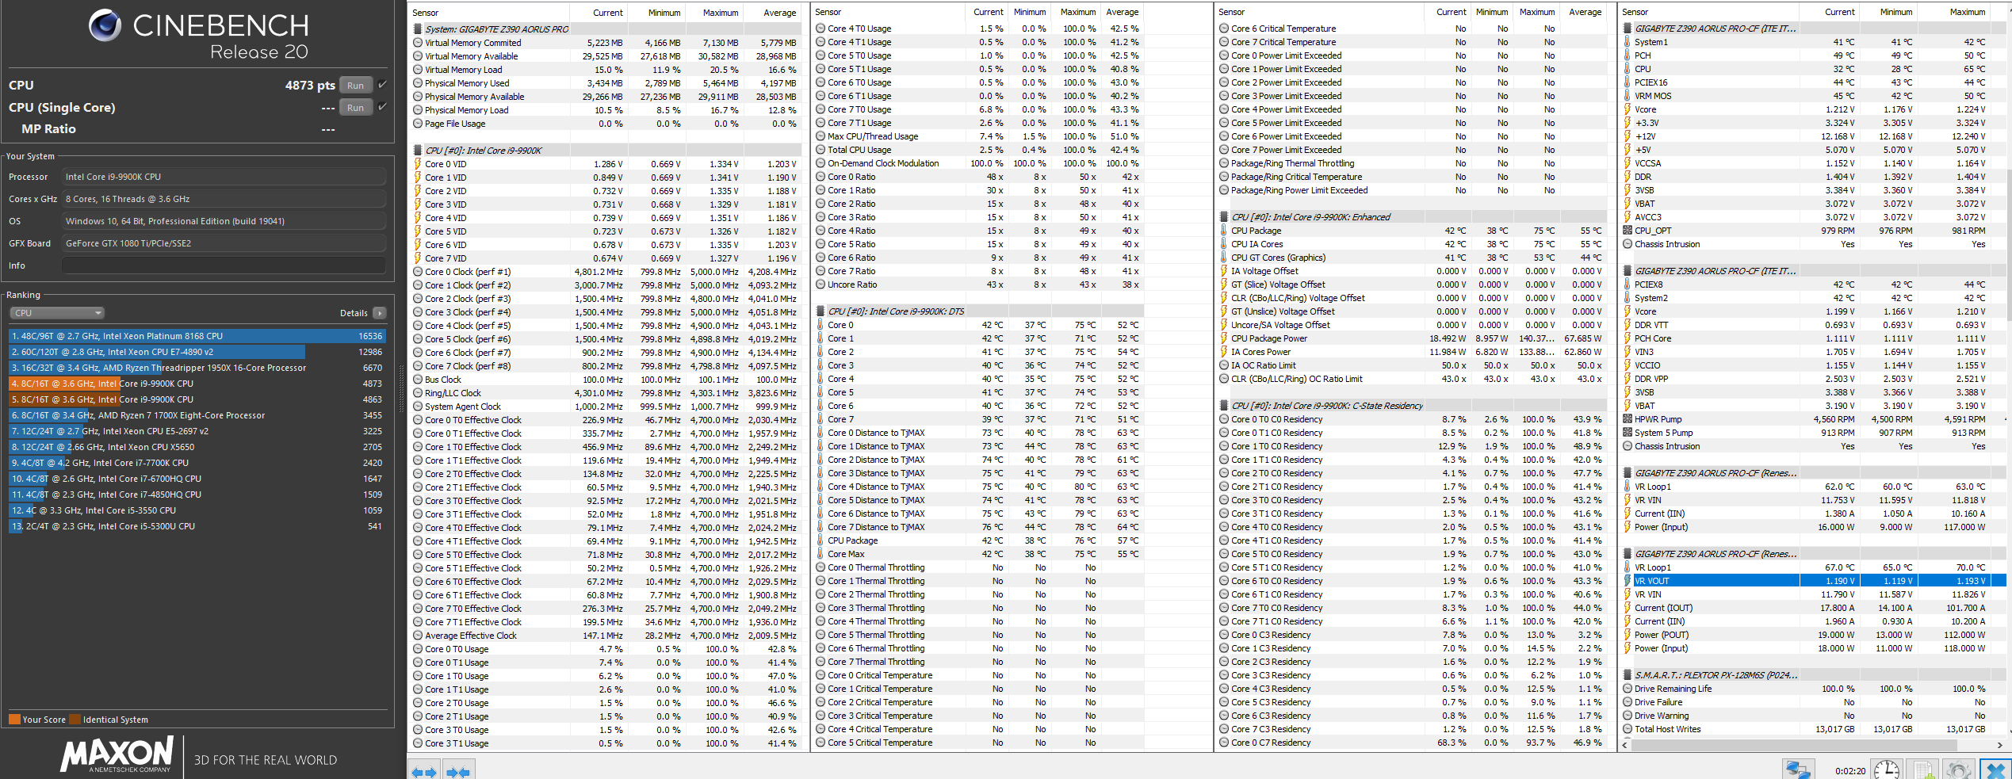The width and height of the screenshot is (2012, 779).
Task: Click the horizontal scrollbar right arrow
Action: point(1999,745)
